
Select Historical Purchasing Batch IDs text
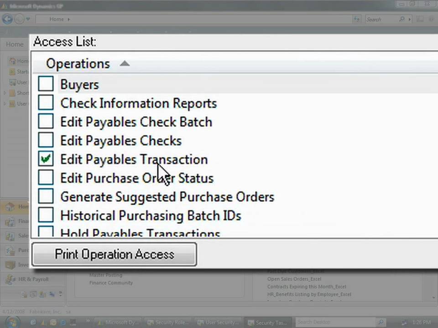(151, 215)
